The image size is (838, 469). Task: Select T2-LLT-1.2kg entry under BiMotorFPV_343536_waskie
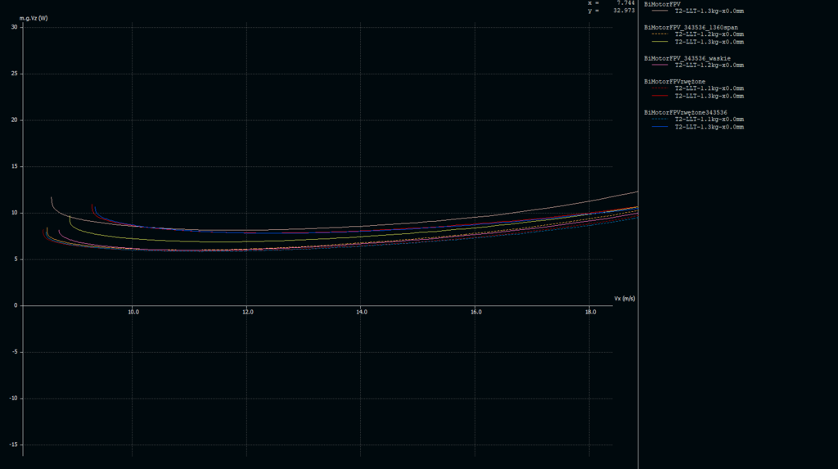[709, 65]
